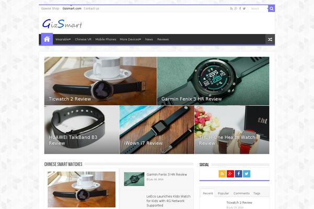Open the Mobile Phones menu item
314x209 pixels.
(x=106, y=39)
